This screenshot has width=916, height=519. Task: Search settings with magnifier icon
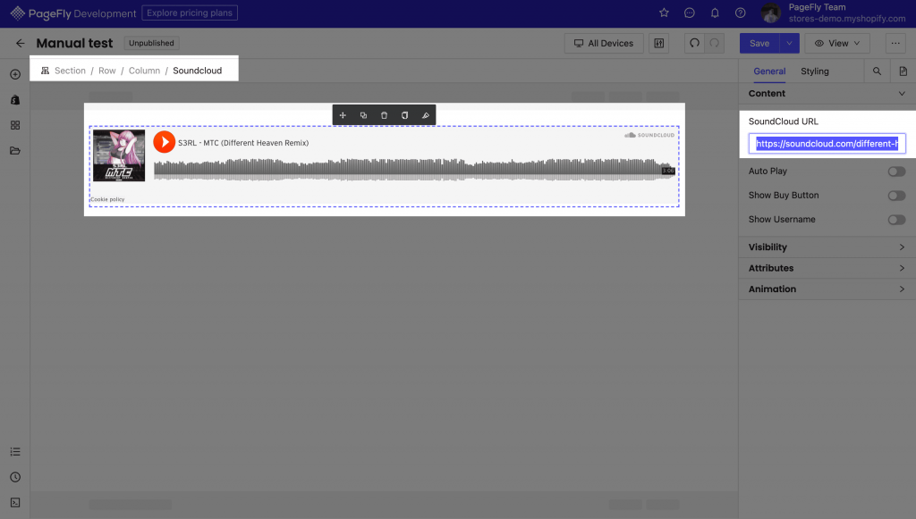coord(877,71)
